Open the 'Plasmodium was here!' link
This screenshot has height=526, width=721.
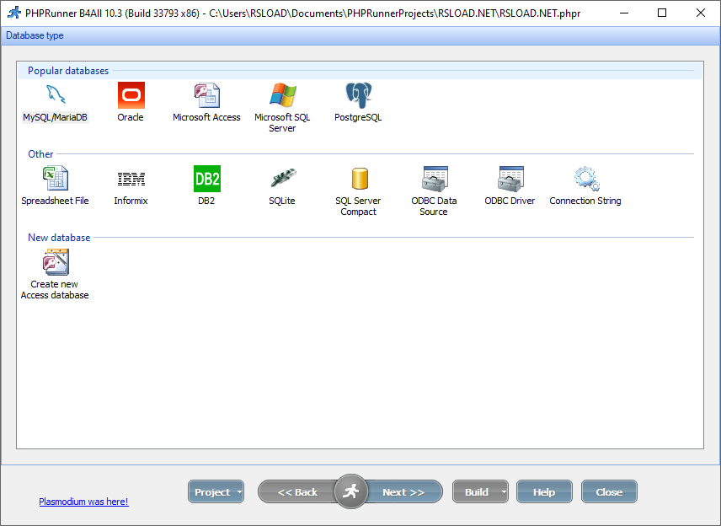[x=83, y=502]
